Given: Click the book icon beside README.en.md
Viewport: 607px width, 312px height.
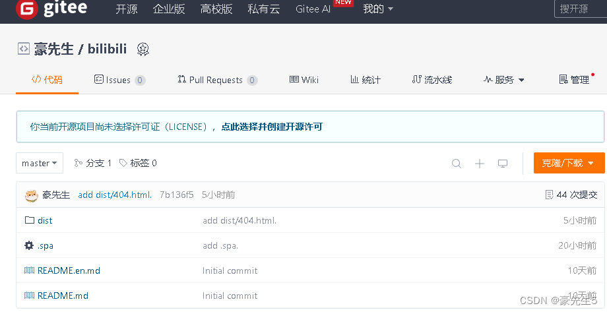Looking at the screenshot, I should (29, 270).
